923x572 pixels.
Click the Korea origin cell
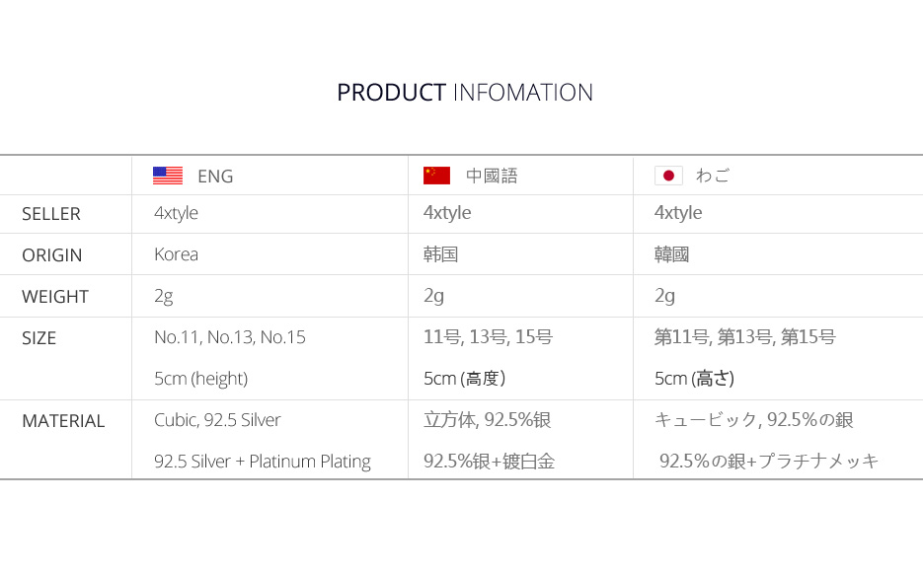[176, 254]
